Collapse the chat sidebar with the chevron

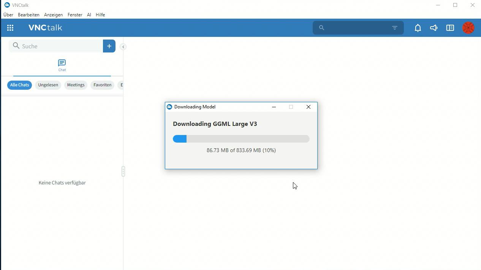[123, 47]
